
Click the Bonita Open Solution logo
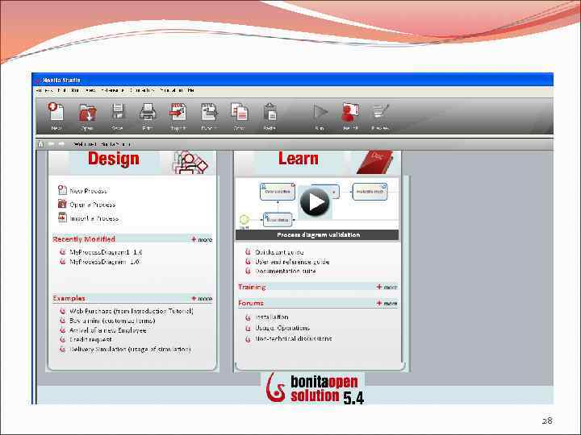point(315,388)
